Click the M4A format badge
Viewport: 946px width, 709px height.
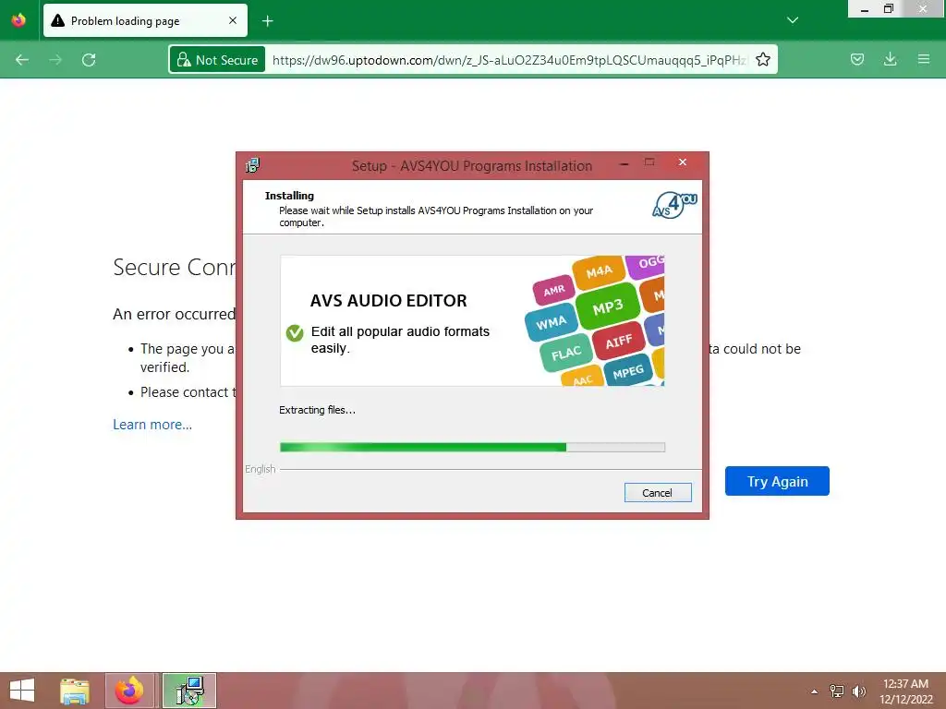[x=599, y=272]
